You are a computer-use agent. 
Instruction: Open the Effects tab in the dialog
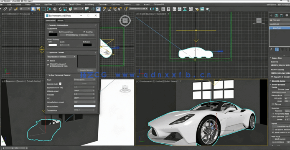coord(60,20)
